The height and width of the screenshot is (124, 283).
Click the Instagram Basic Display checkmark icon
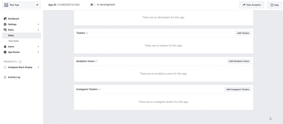(5, 67)
